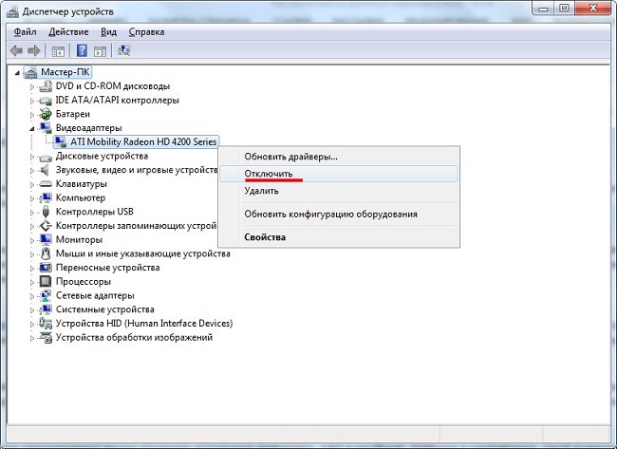Collapse the Видеоадаптеры node
Viewport: 617px width, 449px height.
[32, 129]
